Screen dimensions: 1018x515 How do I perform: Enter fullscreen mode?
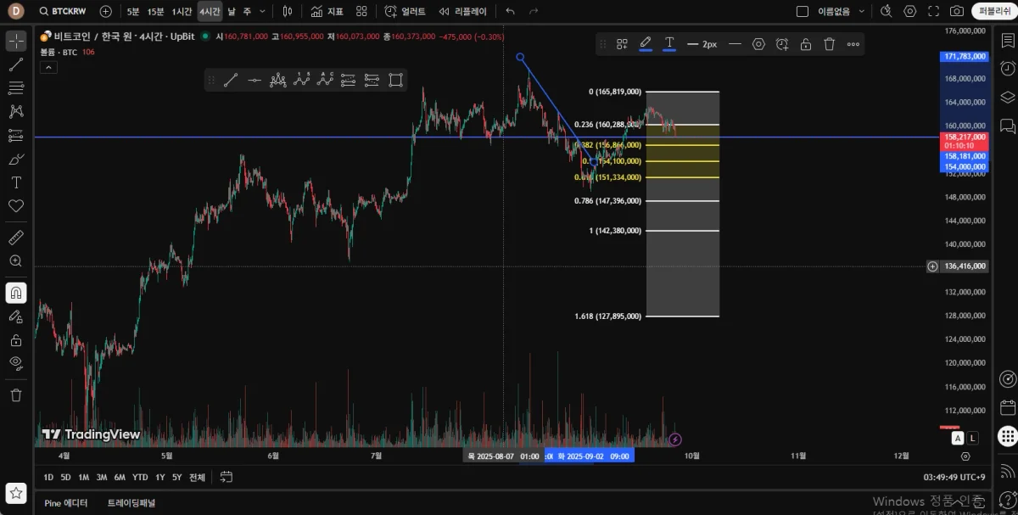coord(934,11)
